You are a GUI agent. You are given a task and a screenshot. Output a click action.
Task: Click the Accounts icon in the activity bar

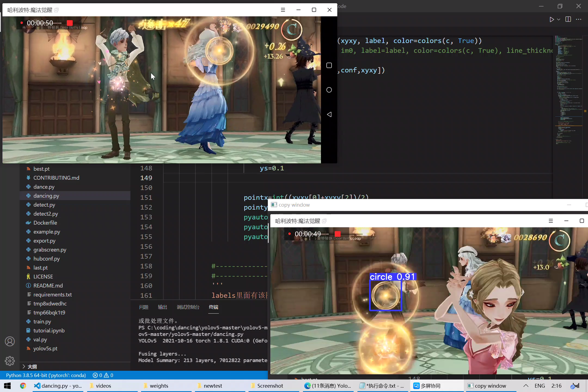coord(10,341)
